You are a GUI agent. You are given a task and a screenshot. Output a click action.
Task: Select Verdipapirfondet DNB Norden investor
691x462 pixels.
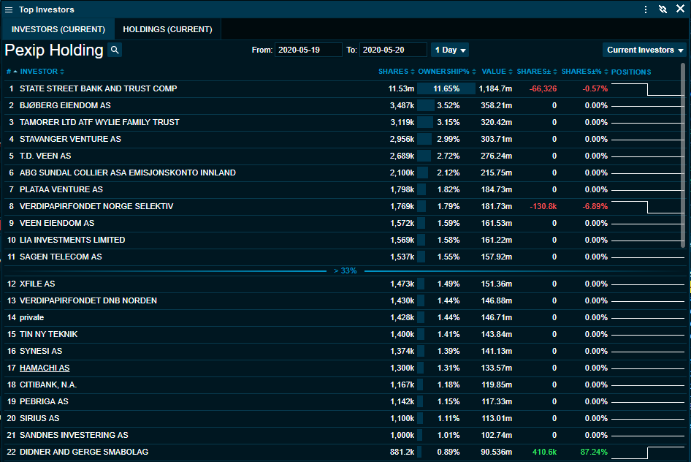point(88,300)
